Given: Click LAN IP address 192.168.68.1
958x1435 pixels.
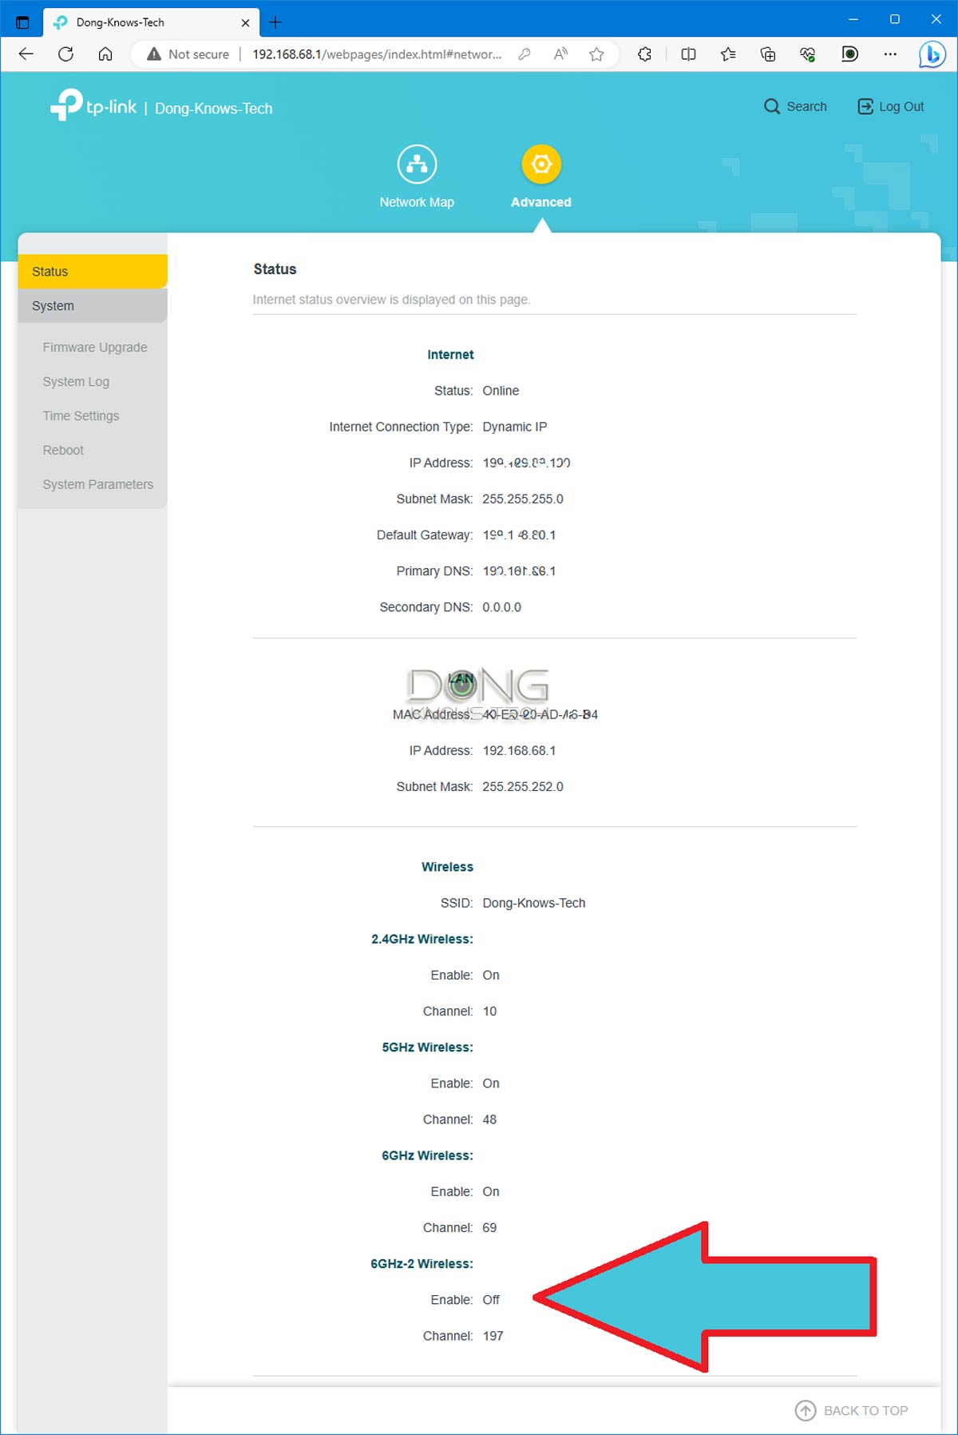Looking at the screenshot, I should coord(519,750).
